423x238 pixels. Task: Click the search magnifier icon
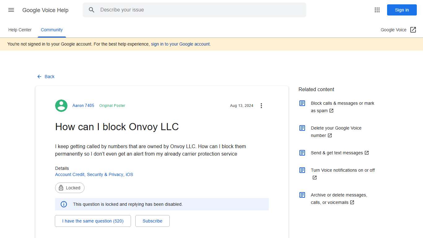click(92, 10)
